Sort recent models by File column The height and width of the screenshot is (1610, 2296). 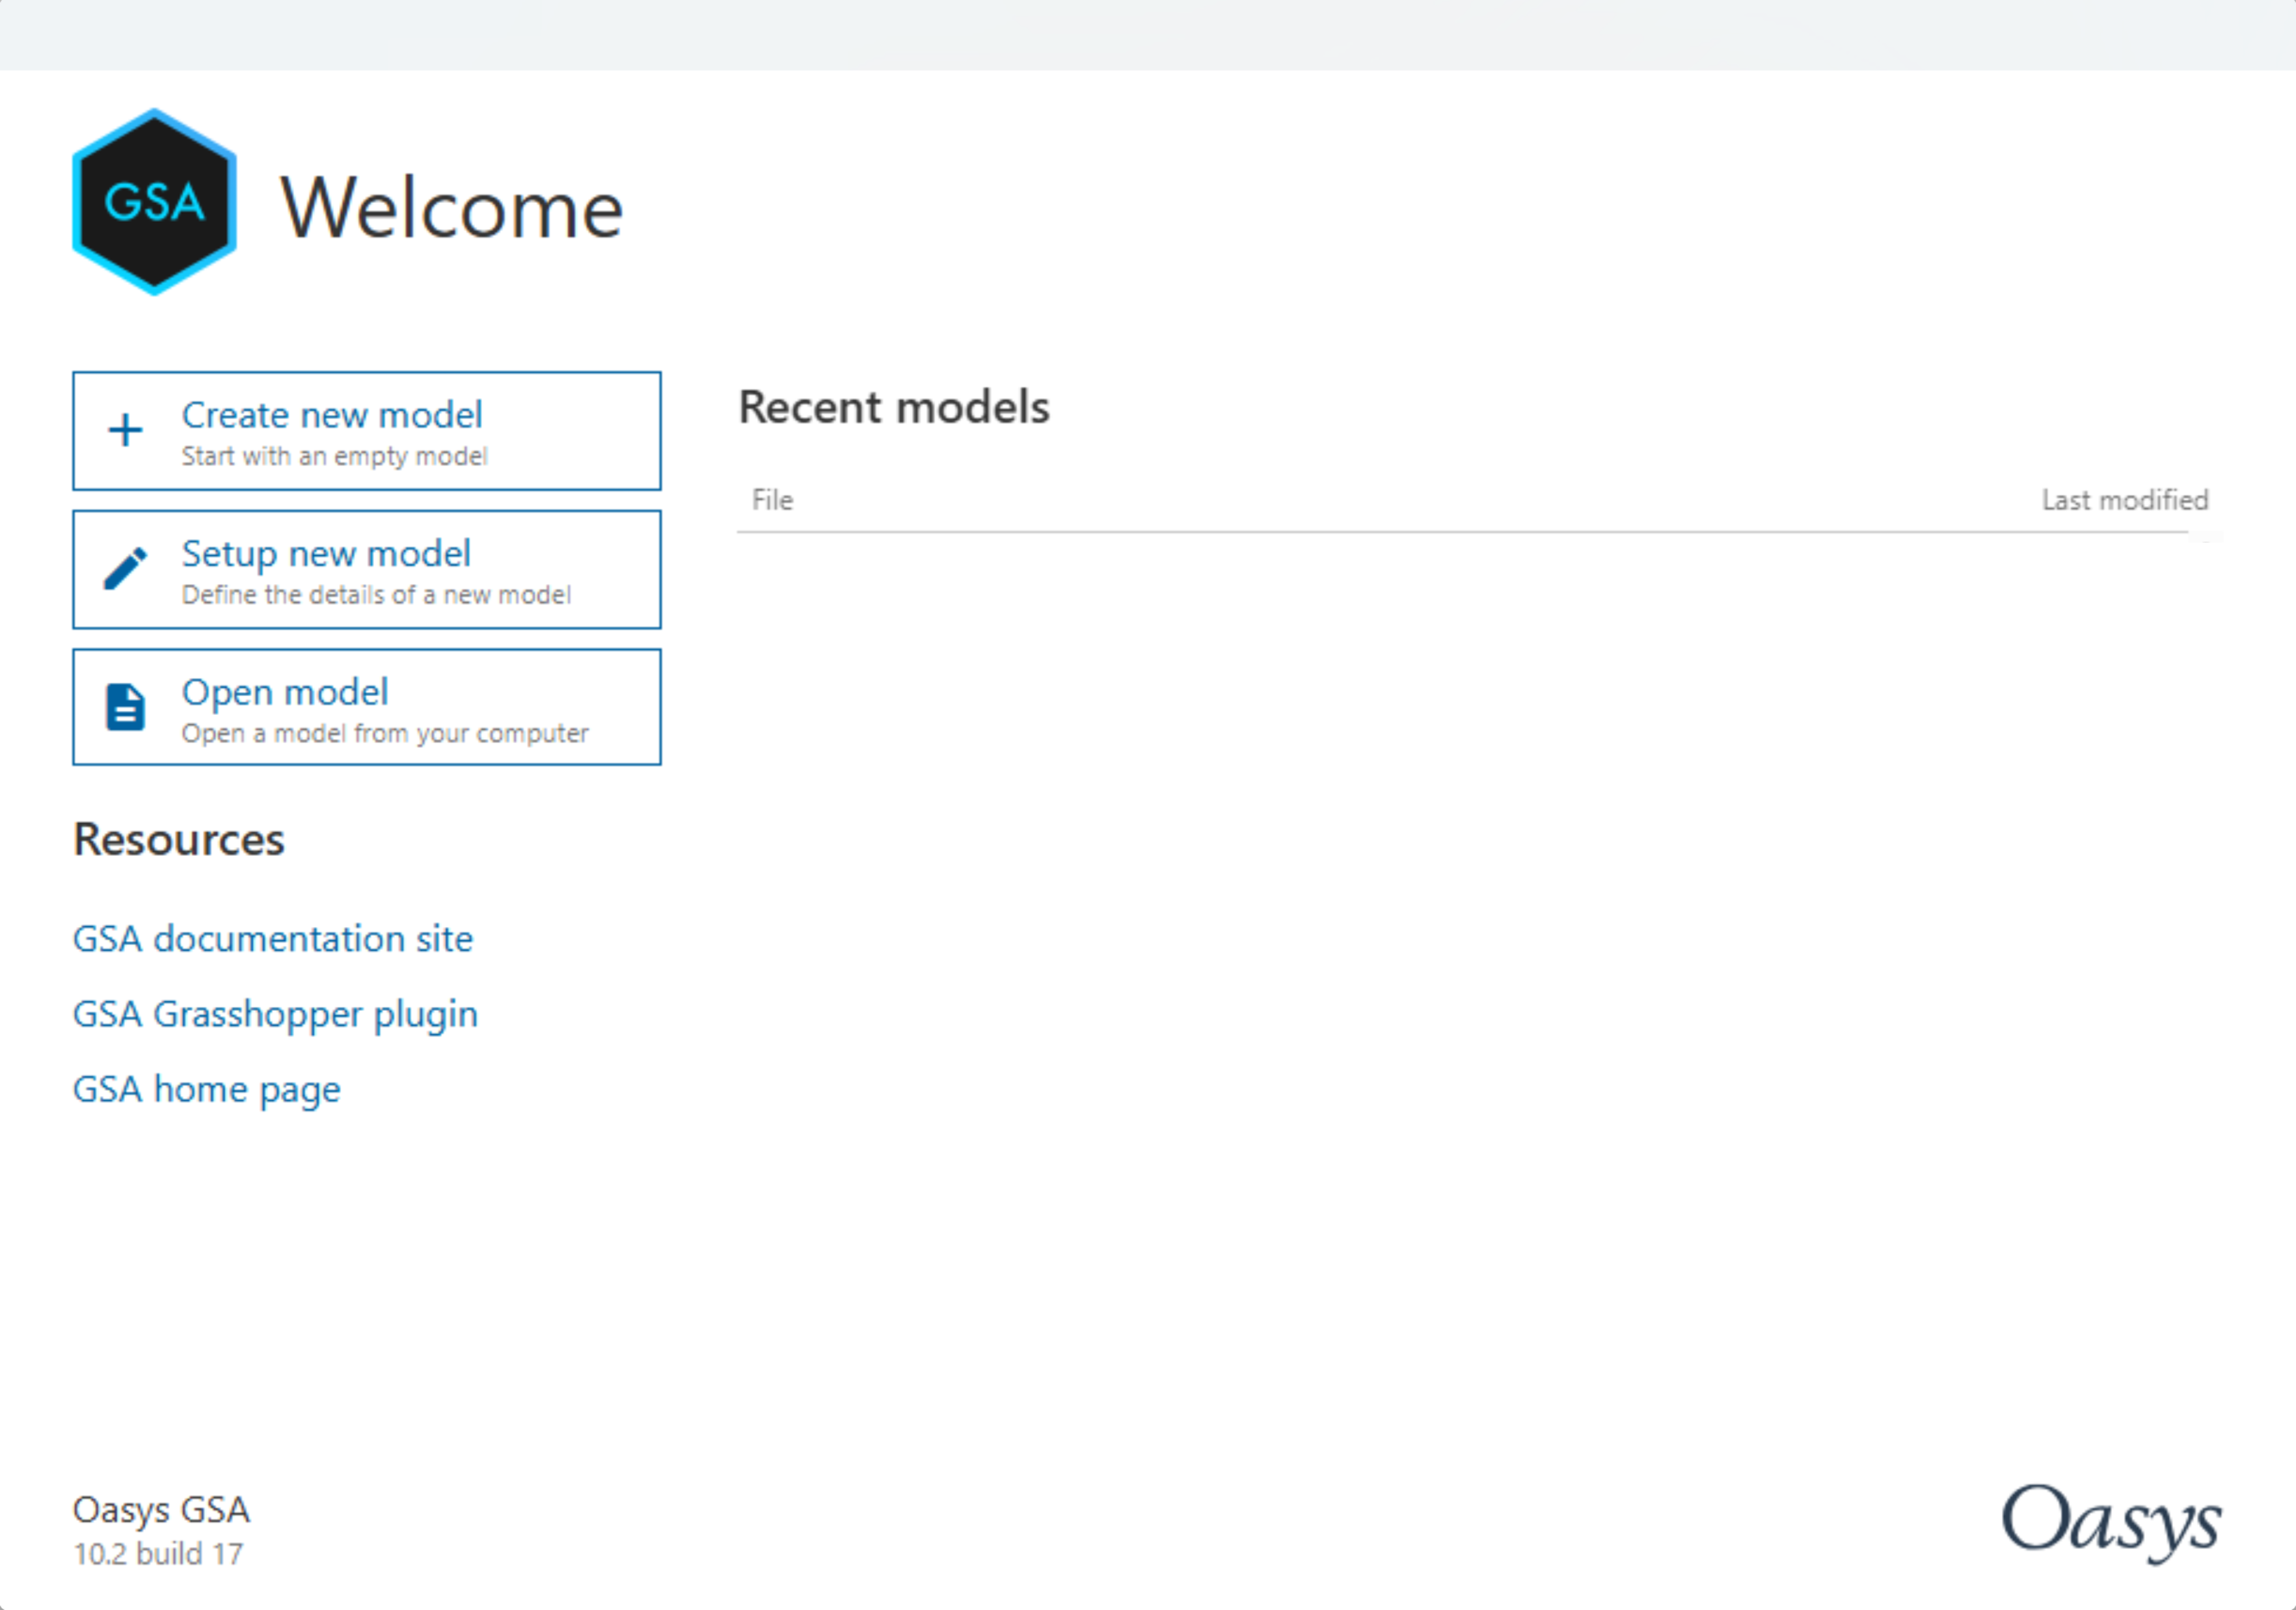click(772, 500)
